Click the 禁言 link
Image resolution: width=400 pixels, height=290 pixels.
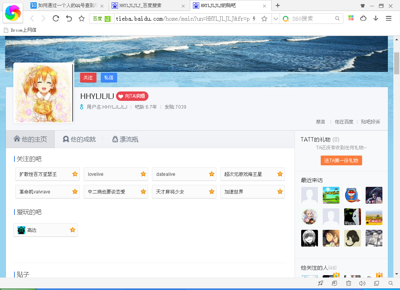click(320, 122)
